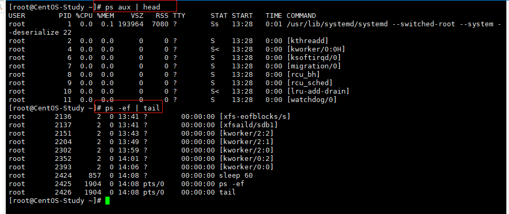This screenshot has height=214, width=509.
Task: Click the [lru-add-drain] process name
Action: pos(318,91)
